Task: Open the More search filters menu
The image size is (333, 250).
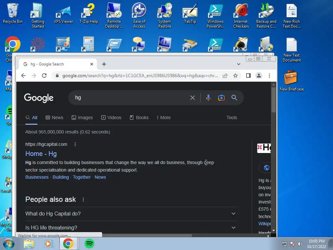Action: (164, 118)
